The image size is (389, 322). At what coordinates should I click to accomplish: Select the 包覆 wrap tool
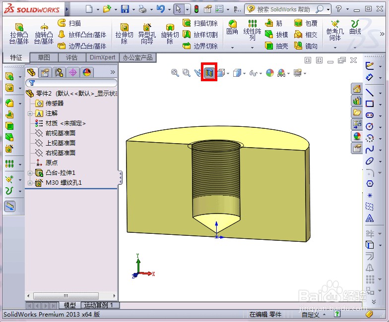click(306, 23)
